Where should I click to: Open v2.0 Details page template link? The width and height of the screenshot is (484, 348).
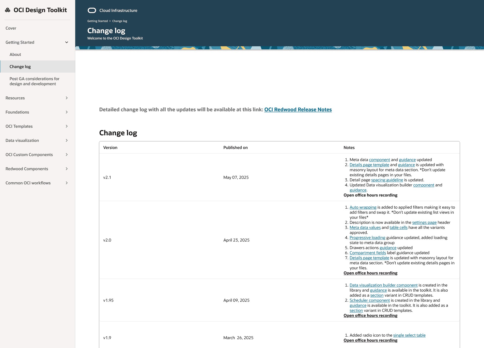point(369,258)
